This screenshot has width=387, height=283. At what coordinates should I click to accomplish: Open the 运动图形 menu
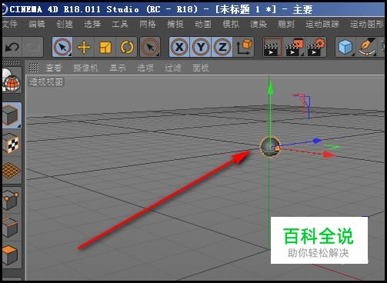[367, 25]
